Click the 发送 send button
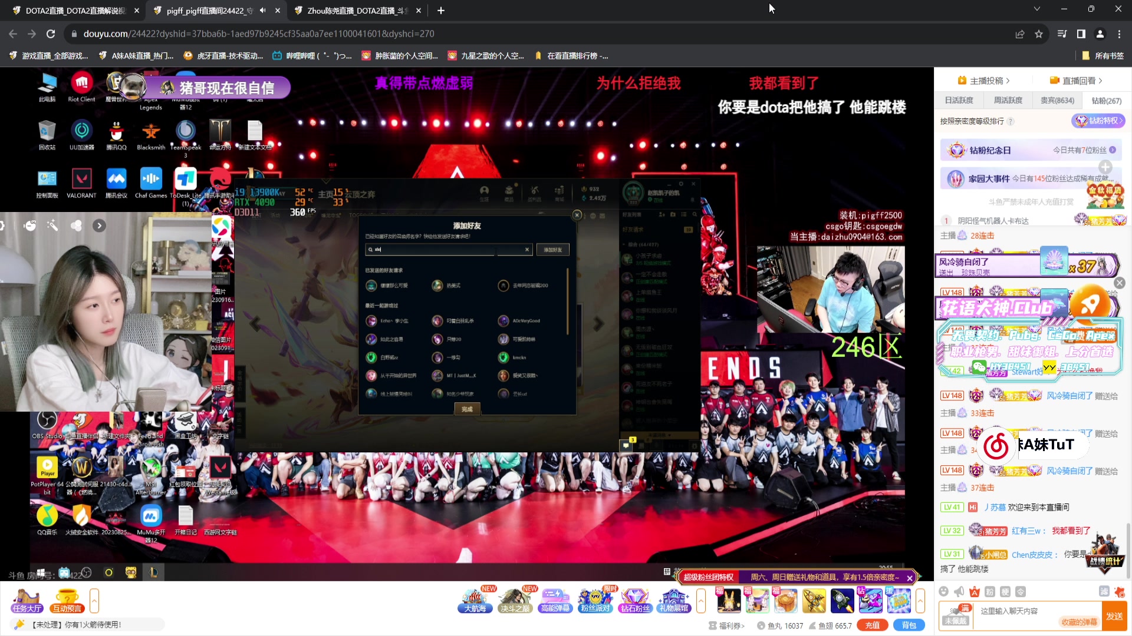The image size is (1132, 636). tap(1114, 616)
